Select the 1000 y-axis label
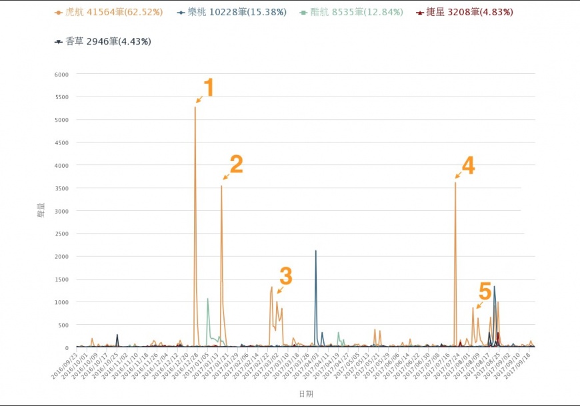Screen dimensions: 580x406 pyautogui.click(x=62, y=302)
